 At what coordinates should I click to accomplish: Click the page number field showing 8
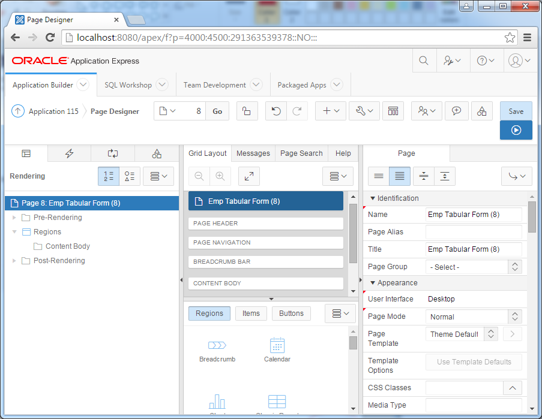193,111
